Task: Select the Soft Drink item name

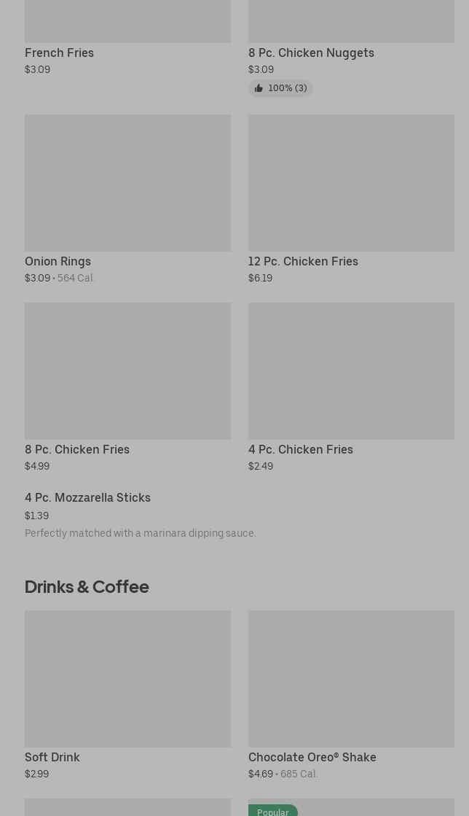Action: (x=52, y=757)
